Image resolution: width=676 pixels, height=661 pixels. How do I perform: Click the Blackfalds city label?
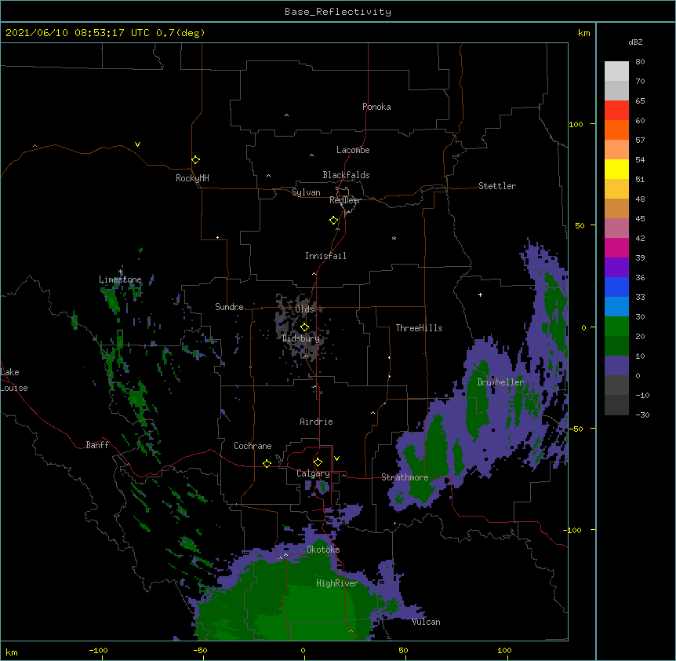[346, 175]
